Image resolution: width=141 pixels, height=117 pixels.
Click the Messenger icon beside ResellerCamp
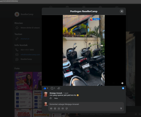click(17, 59)
